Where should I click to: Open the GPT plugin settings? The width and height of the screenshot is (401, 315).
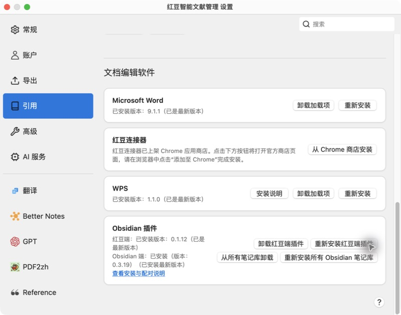[48, 242]
